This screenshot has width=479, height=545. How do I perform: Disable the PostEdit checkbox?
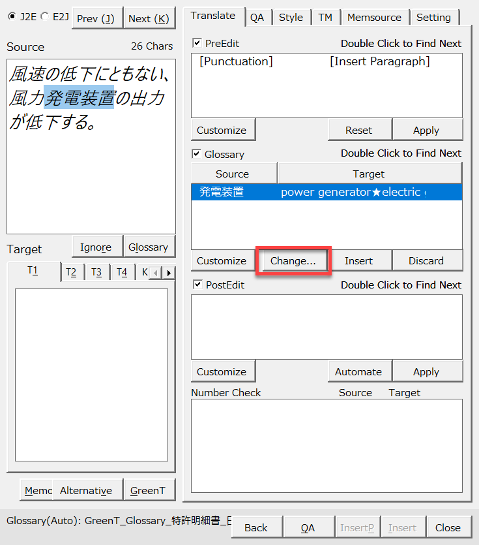(x=197, y=285)
